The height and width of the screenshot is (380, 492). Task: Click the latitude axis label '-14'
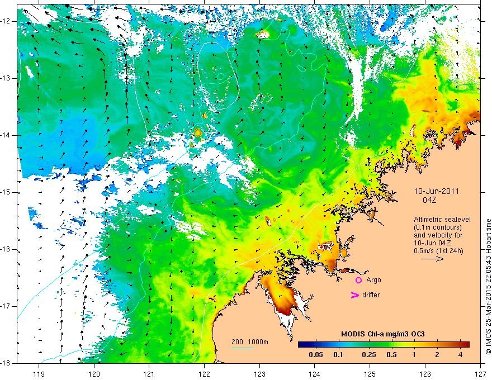click(x=6, y=135)
